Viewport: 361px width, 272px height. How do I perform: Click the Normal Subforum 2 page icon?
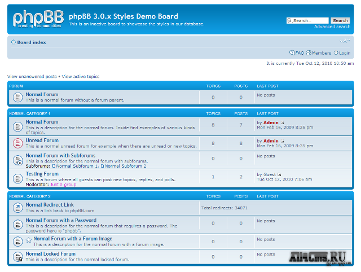coord(102,166)
